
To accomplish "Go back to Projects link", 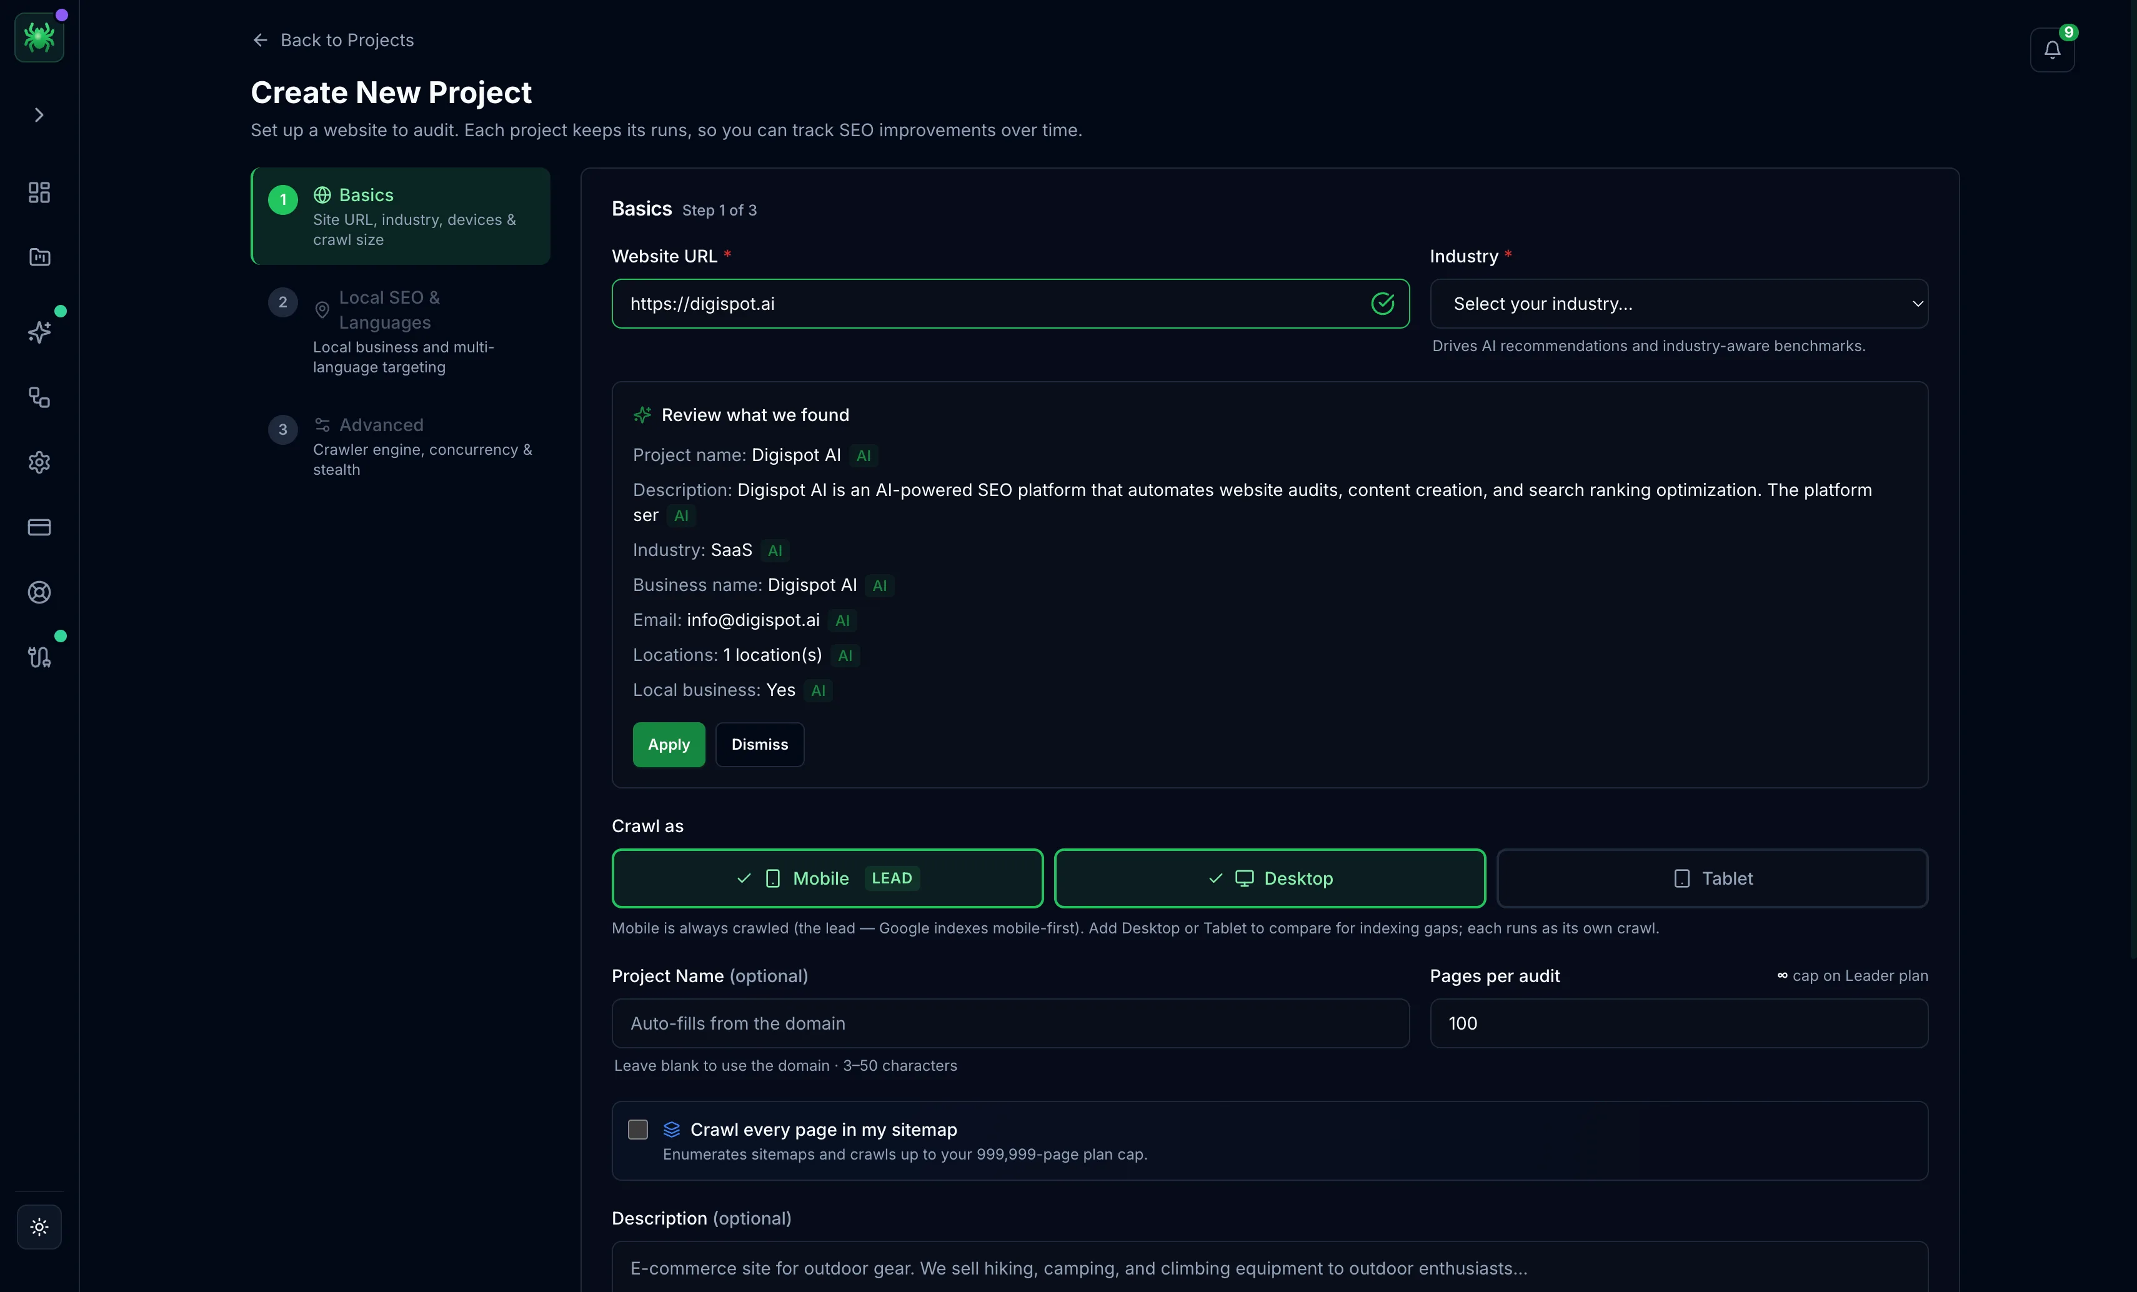I will click(x=333, y=40).
